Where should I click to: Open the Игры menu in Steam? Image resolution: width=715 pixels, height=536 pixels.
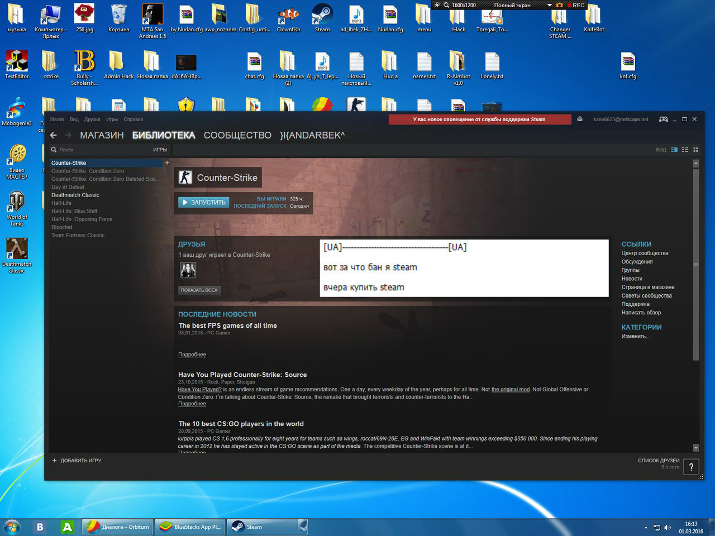point(112,119)
